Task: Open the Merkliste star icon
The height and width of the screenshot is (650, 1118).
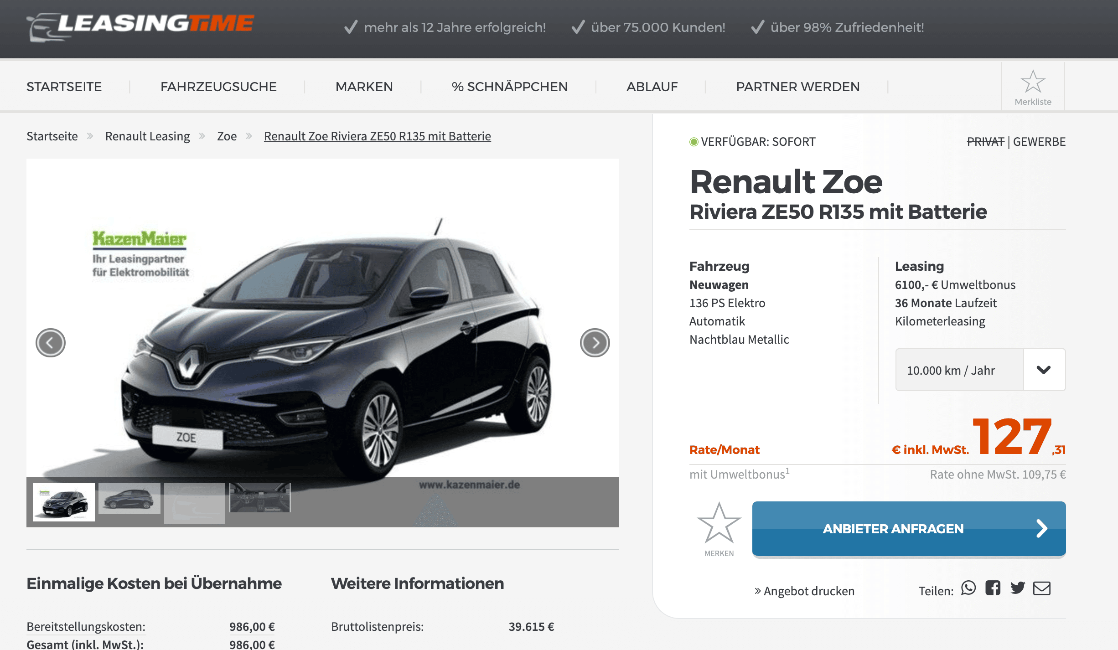Action: [1033, 82]
